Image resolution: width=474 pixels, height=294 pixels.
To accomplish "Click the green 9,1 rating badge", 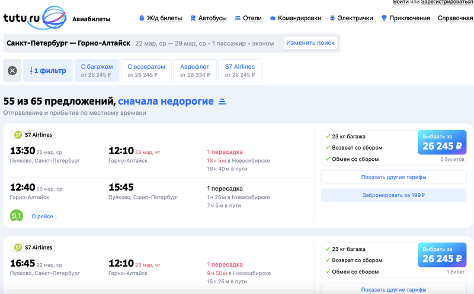I will pyautogui.click(x=17, y=216).
